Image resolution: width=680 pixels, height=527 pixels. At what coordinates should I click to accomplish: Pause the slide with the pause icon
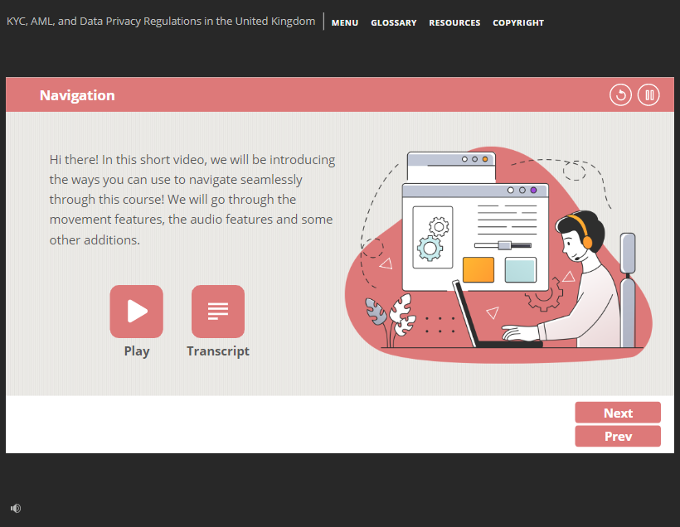(x=648, y=95)
